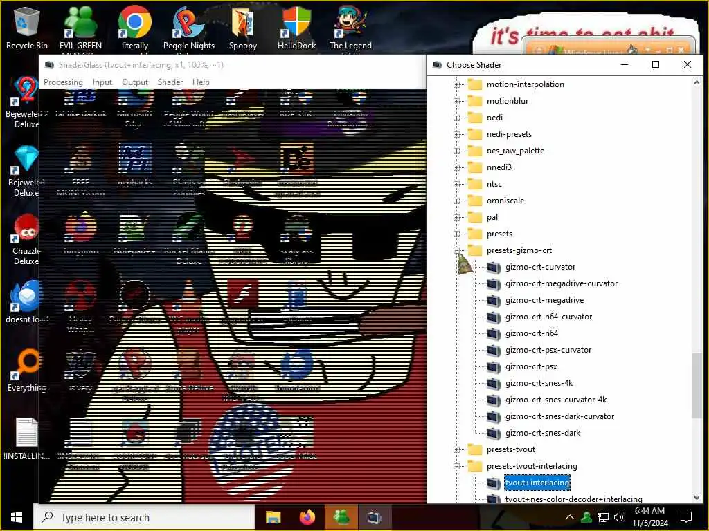Open the Help menu in ShaderGlass
The image size is (709, 531).
[x=201, y=82]
